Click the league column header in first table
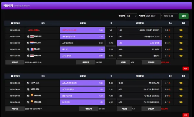The image size is (194, 117). 43,23
